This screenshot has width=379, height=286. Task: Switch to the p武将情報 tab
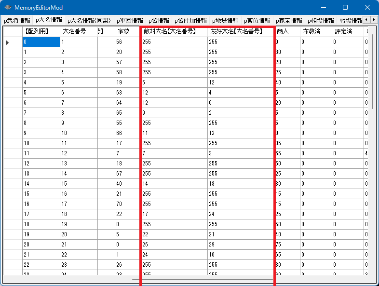17,20
